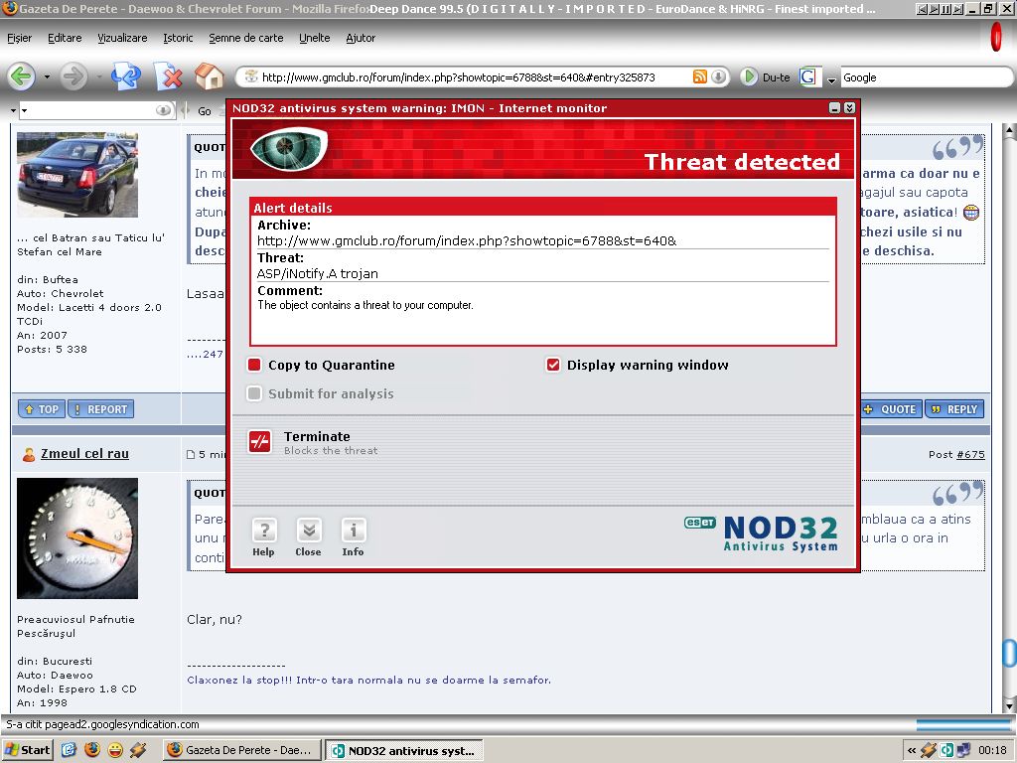The image size is (1017, 763).
Task: Click the network computers icon in the system tray
Action: 963,750
